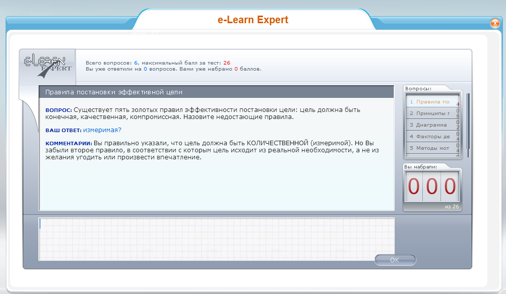Click the 'КОММЕНТАРИИ:' label

click(69, 143)
